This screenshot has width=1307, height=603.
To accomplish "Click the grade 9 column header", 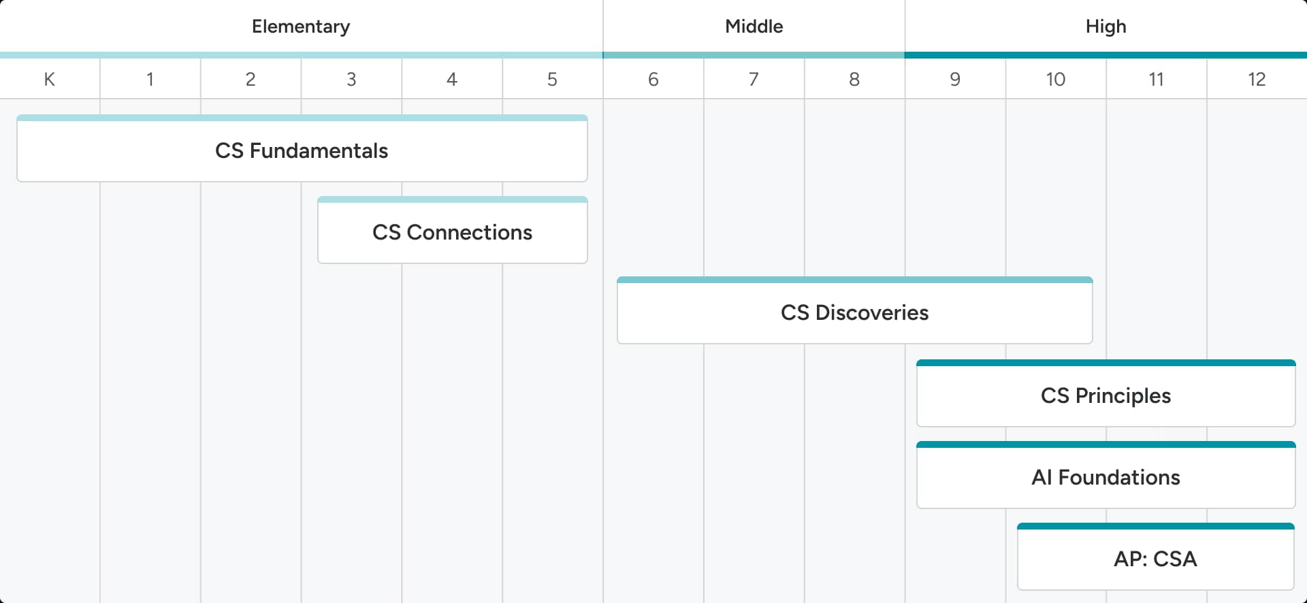I will [x=955, y=80].
